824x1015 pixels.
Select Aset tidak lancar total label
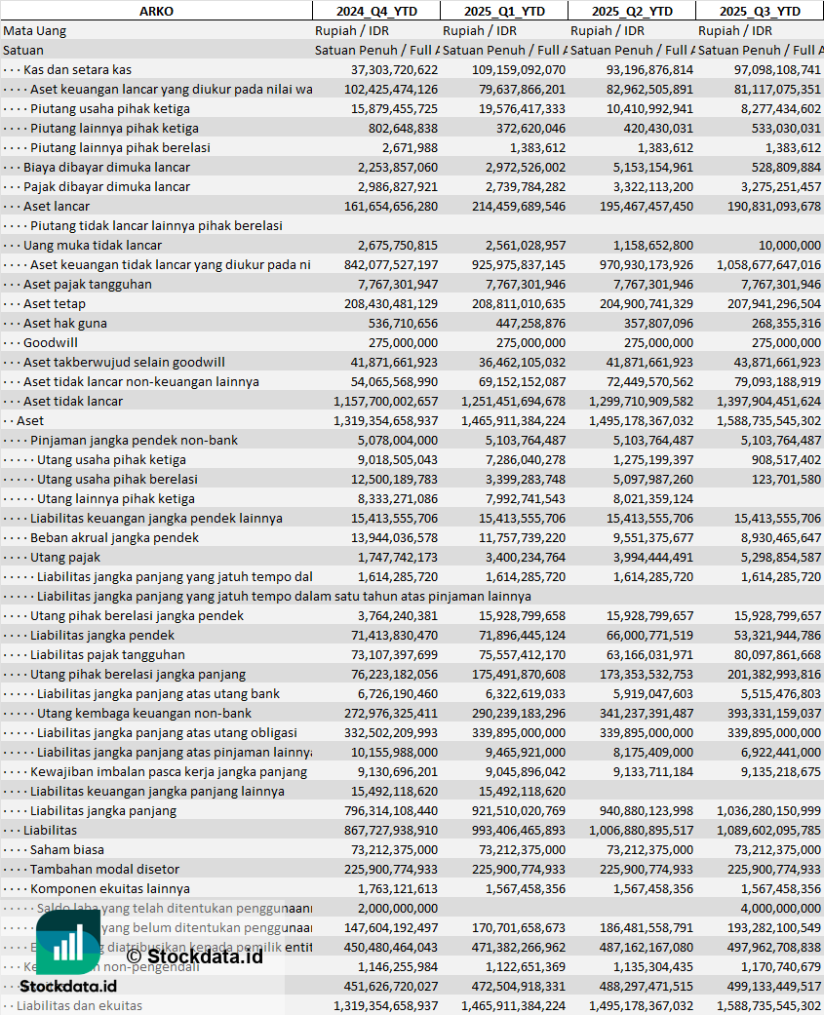click(x=73, y=402)
